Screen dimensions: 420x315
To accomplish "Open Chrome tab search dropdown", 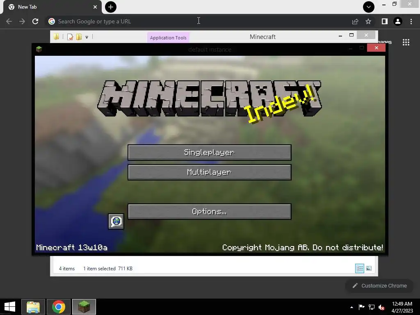I will [x=369, y=7].
